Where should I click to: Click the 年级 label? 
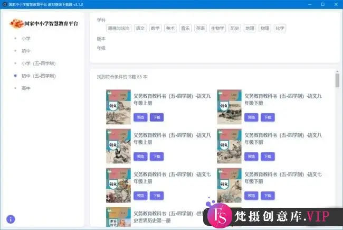pyautogui.click(x=101, y=48)
